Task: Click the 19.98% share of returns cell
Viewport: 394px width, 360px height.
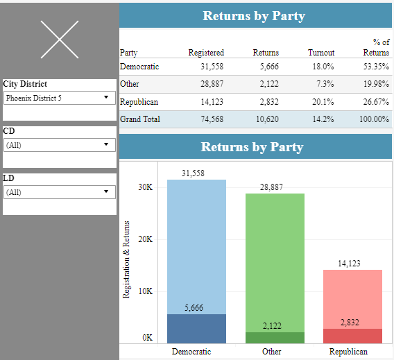Action: pyautogui.click(x=376, y=84)
